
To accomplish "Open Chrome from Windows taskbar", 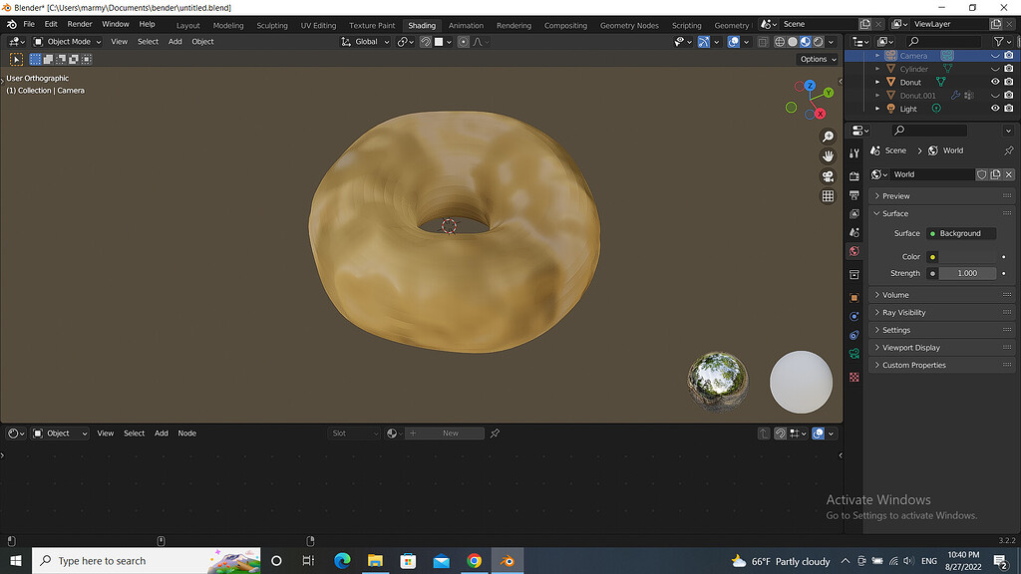I will tap(474, 561).
